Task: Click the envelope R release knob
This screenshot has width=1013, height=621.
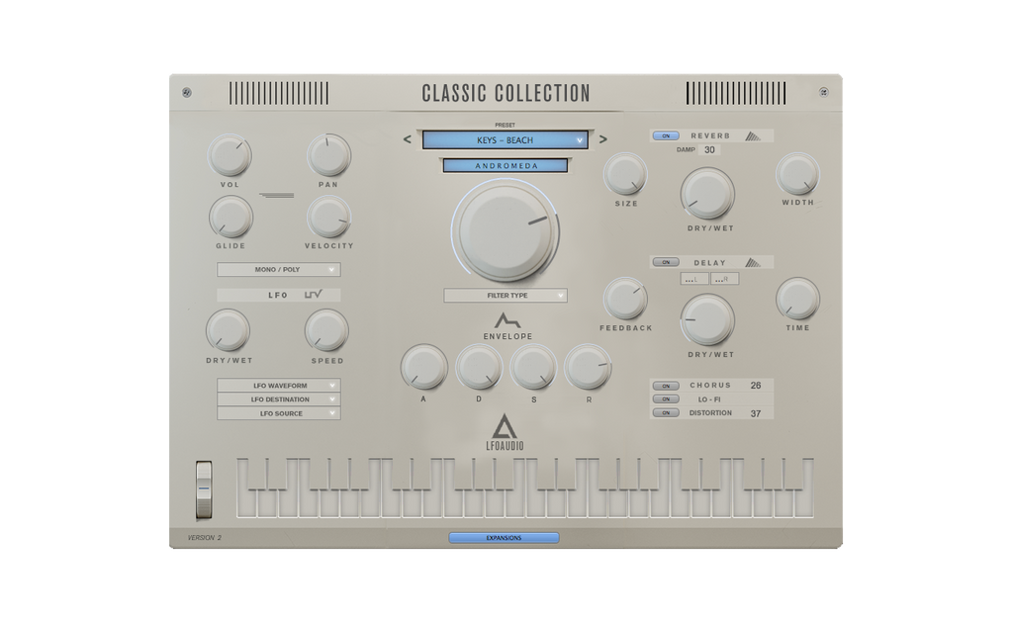Action: pos(589,367)
